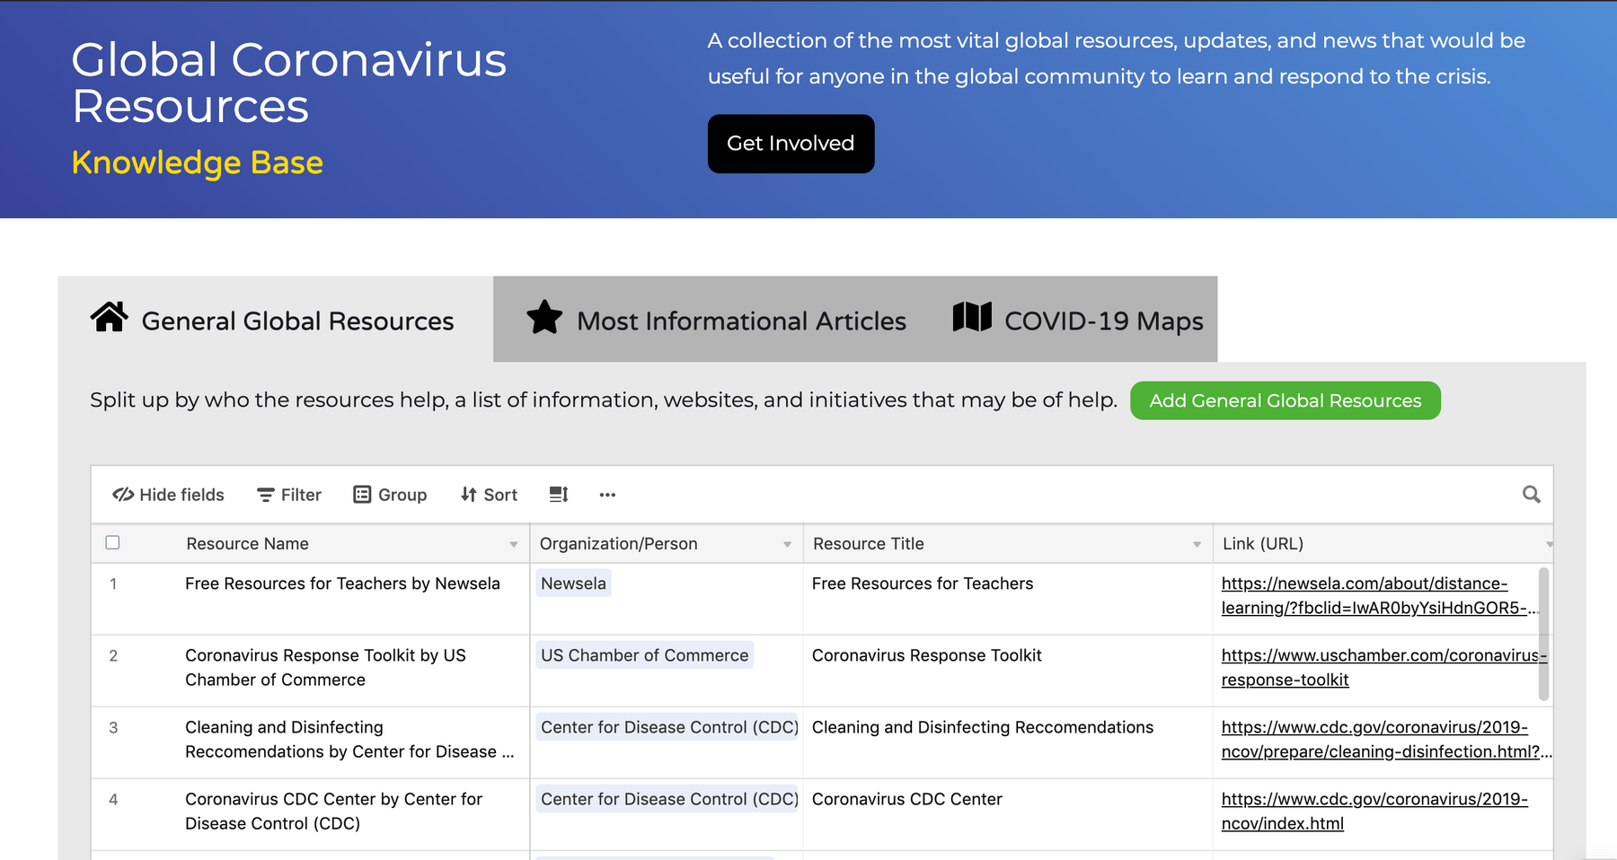Toggle the select-all checkbox in header row
Screen dimensions: 1617x860
(112, 542)
